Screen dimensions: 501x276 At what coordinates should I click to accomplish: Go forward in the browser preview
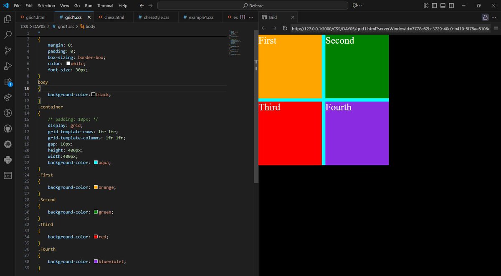[x=274, y=28]
